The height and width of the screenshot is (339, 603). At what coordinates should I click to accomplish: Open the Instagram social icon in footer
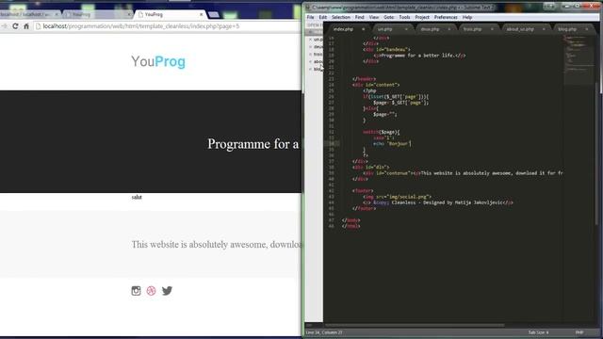pyautogui.click(x=136, y=291)
